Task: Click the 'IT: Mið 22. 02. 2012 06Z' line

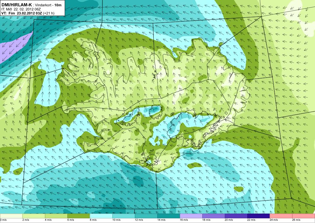Action: [x=21, y=9]
